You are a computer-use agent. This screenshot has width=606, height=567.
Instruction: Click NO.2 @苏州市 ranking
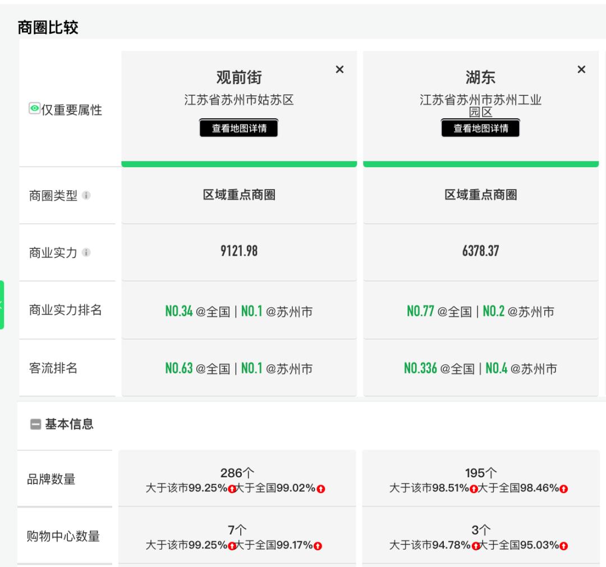point(518,311)
